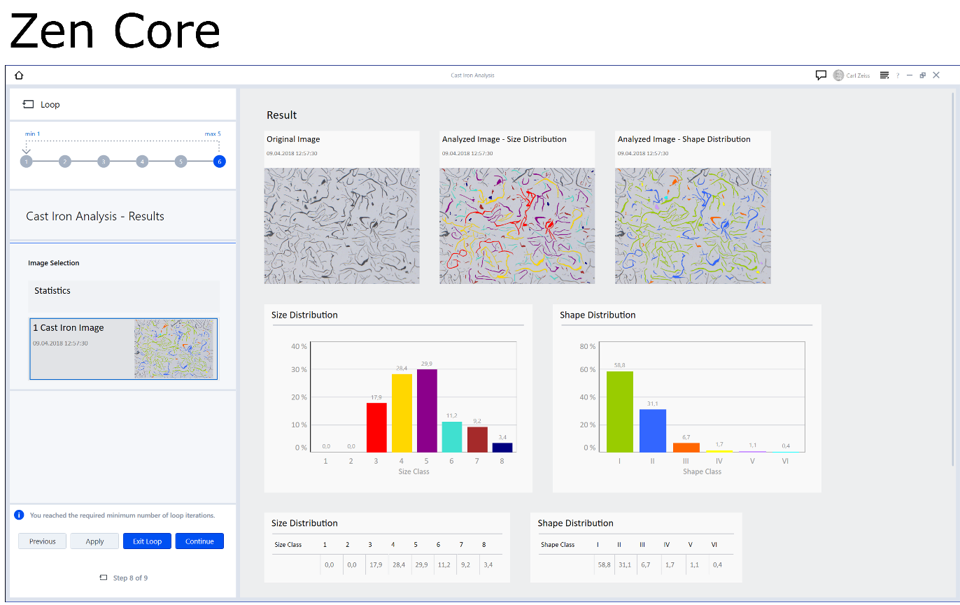The width and height of the screenshot is (960, 605).
Task: Open the Analyzed Image Shape Distribution thumbnail
Action: click(x=693, y=225)
